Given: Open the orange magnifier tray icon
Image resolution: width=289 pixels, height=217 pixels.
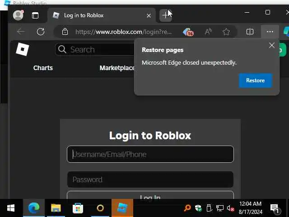Looking at the screenshot, I should [187, 208].
